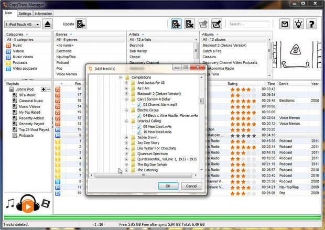Select Bob Marley artist
The width and height of the screenshot is (325, 230).
[138, 51]
